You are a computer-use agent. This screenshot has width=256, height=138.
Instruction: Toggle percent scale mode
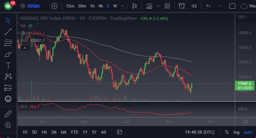[x=227, y=132]
